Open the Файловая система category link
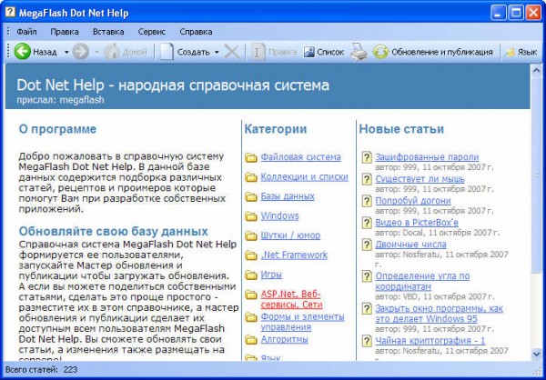This screenshot has width=546, height=380. point(301,157)
